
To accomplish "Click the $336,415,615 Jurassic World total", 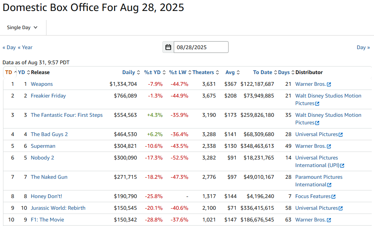I will click(x=257, y=208).
